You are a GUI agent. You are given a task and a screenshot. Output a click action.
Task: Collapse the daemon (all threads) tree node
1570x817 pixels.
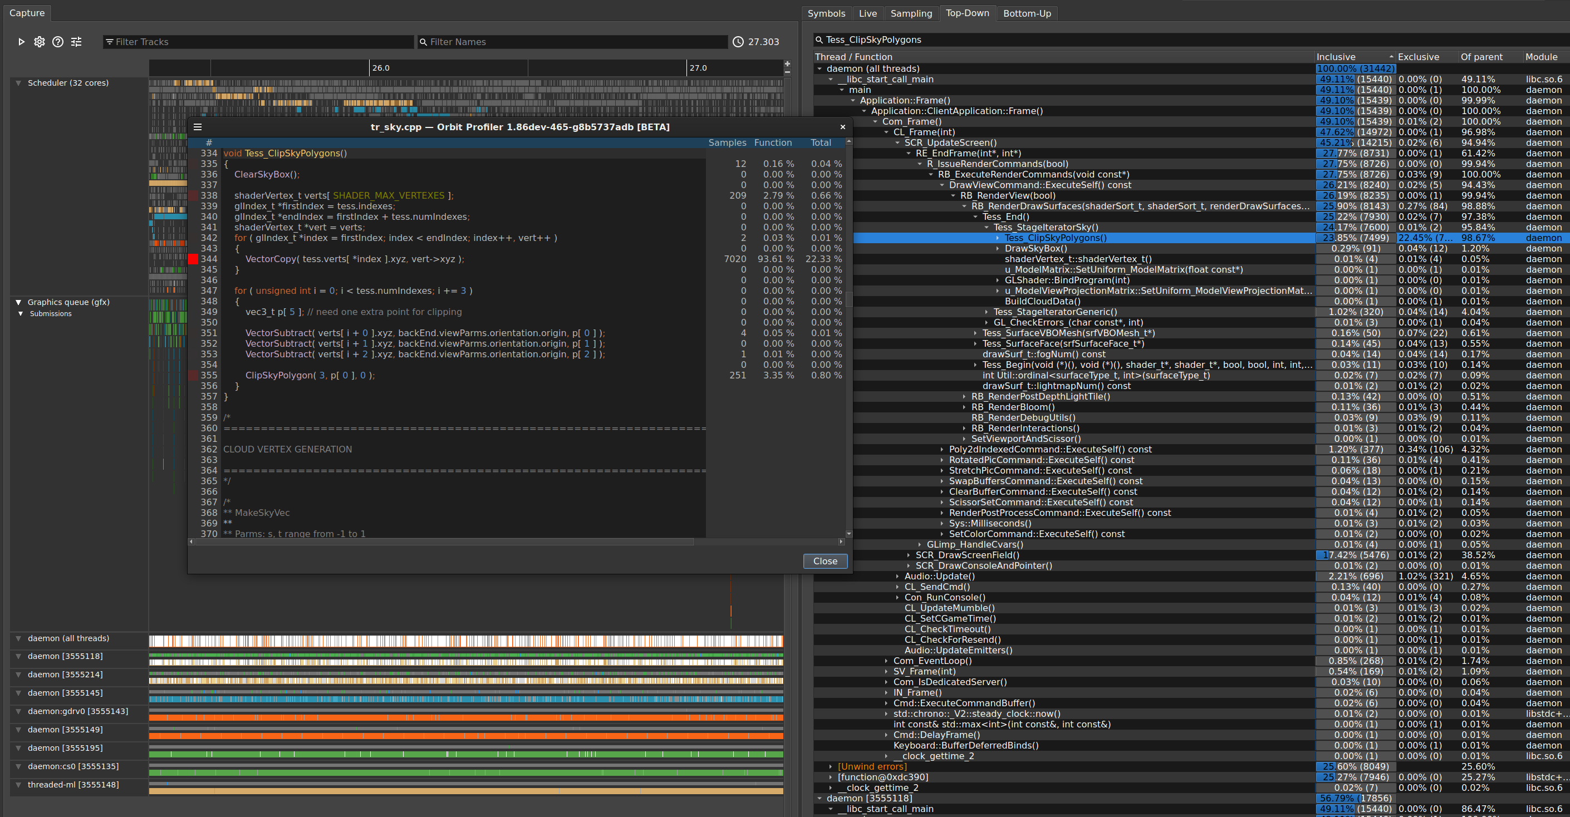point(819,68)
